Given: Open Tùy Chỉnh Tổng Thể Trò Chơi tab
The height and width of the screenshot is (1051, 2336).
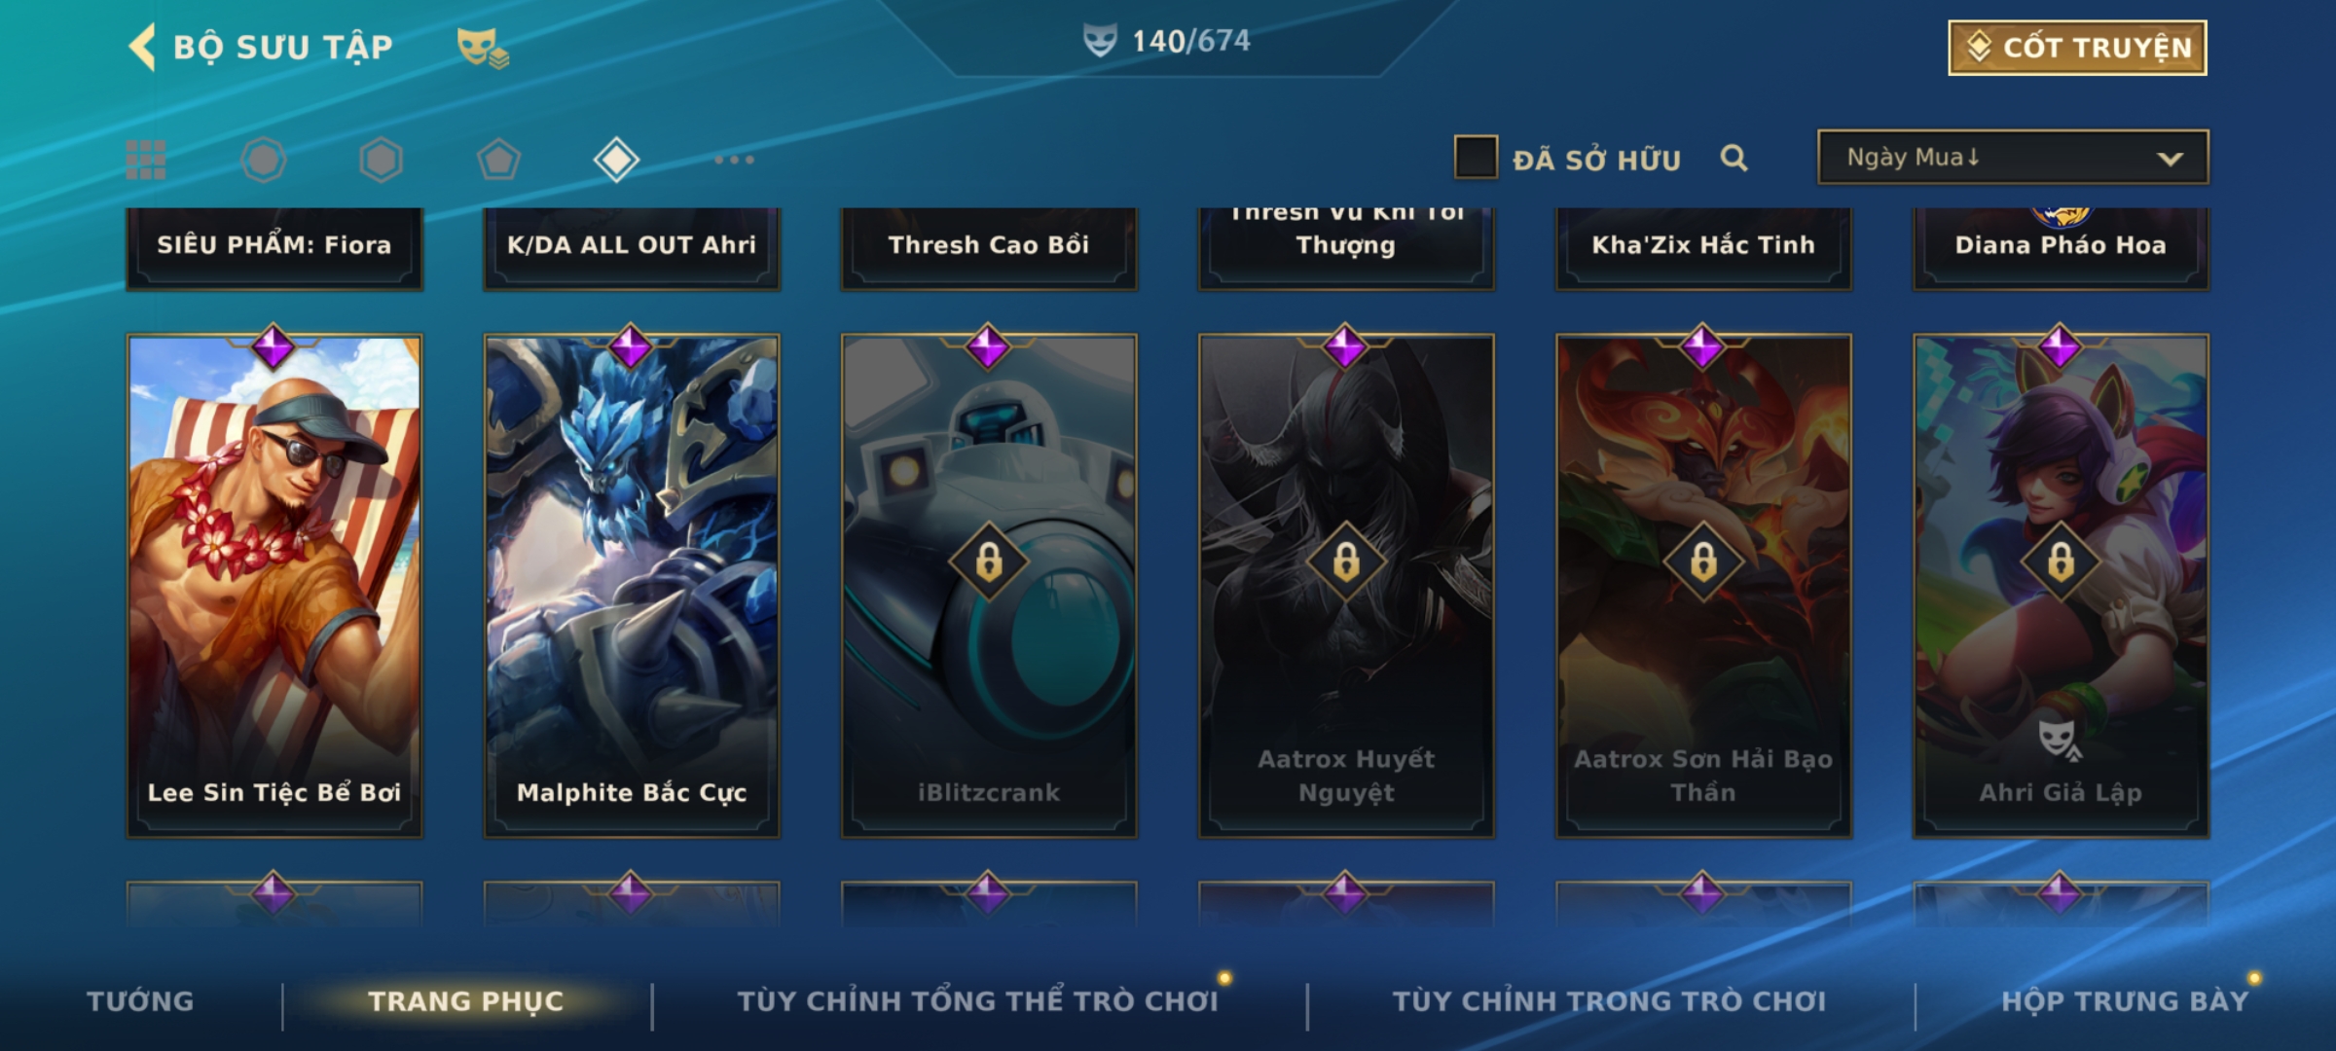Looking at the screenshot, I should coord(977,1000).
